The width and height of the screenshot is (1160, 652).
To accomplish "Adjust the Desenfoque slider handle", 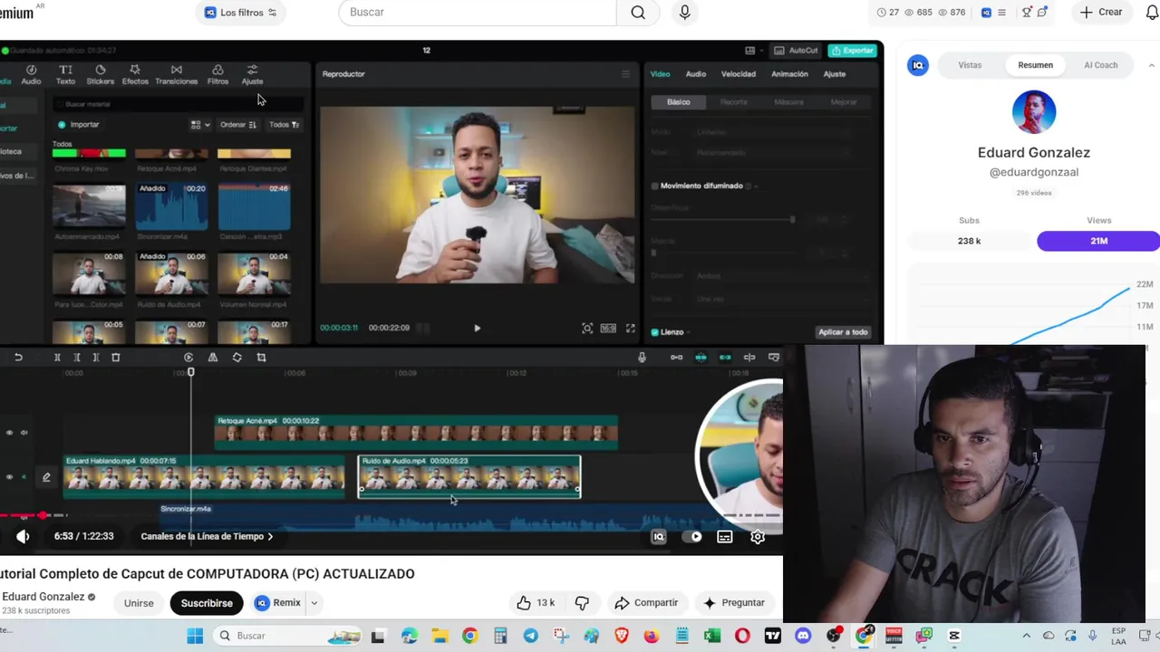I will pyautogui.click(x=792, y=219).
